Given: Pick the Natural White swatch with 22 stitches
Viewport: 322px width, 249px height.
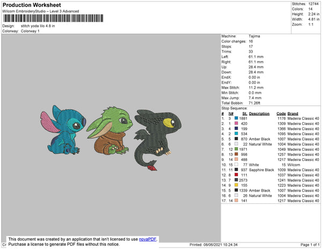Looking at the screenshot, I should pos(236,144).
